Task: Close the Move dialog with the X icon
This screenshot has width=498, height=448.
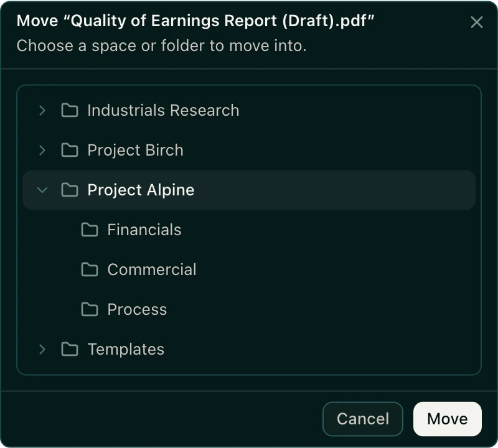Action: 476,22
